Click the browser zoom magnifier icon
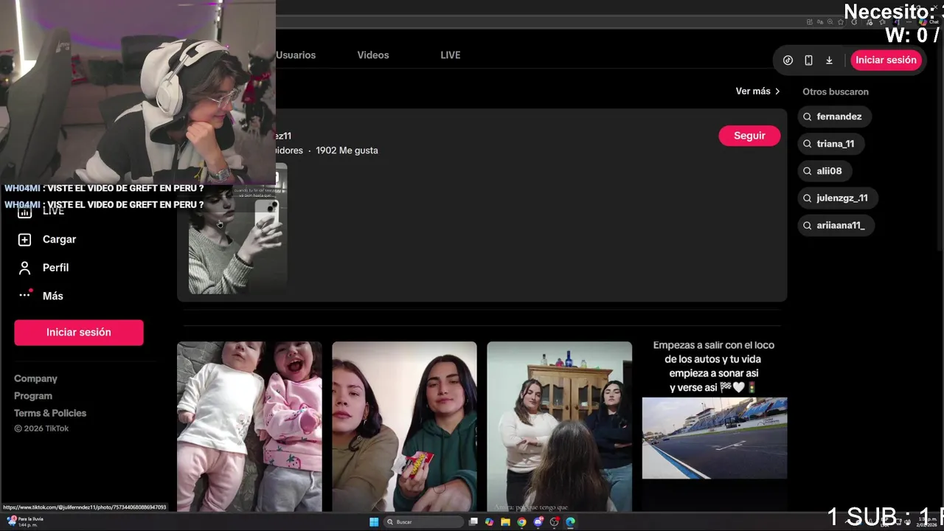 830,22
